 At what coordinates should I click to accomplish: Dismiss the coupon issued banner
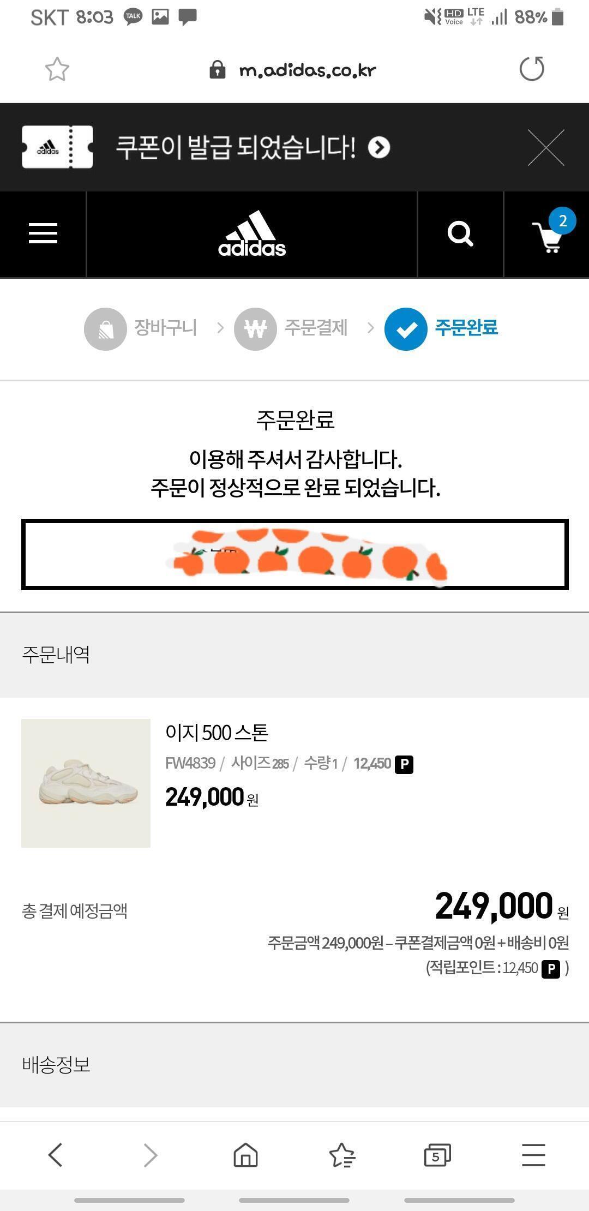[546, 147]
